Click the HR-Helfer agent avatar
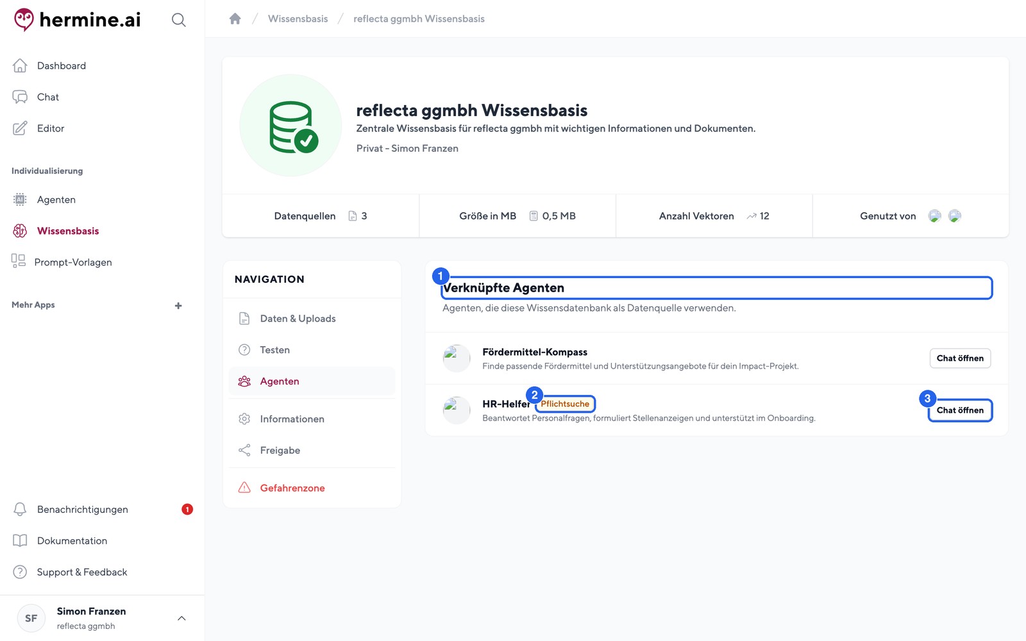This screenshot has height=641, width=1026. pos(457,410)
